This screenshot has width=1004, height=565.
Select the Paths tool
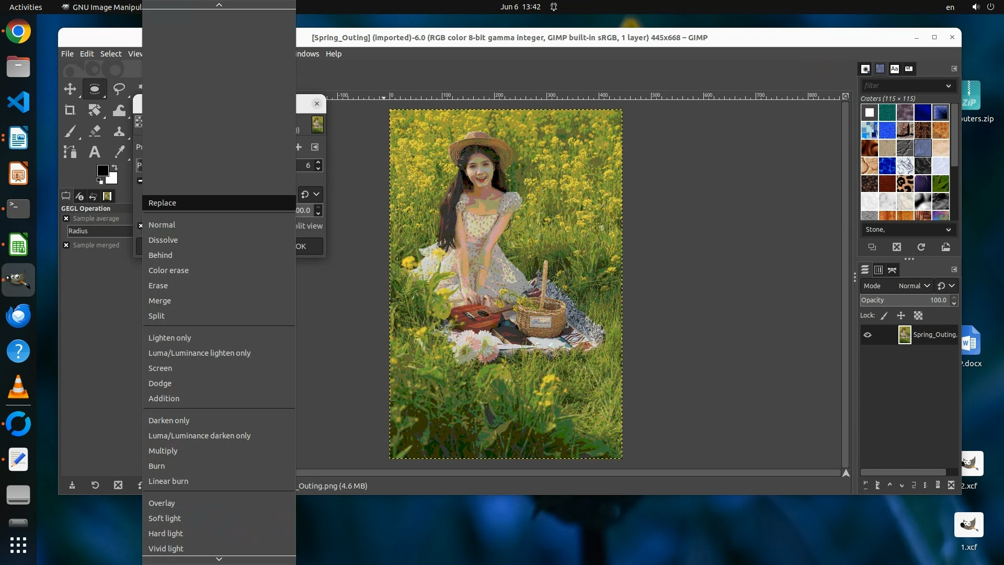[x=70, y=152]
